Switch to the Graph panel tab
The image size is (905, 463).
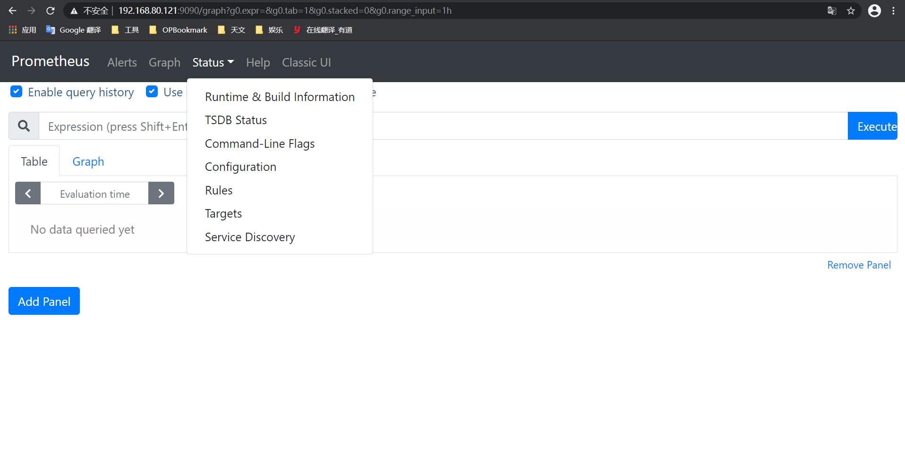coord(88,161)
